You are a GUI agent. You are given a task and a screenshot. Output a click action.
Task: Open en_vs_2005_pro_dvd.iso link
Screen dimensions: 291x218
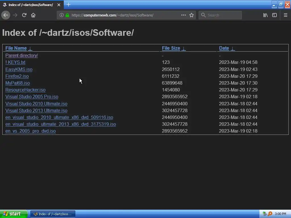point(30,131)
